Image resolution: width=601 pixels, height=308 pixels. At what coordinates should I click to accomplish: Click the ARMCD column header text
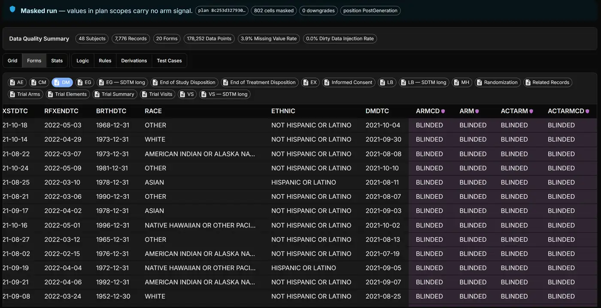428,111
